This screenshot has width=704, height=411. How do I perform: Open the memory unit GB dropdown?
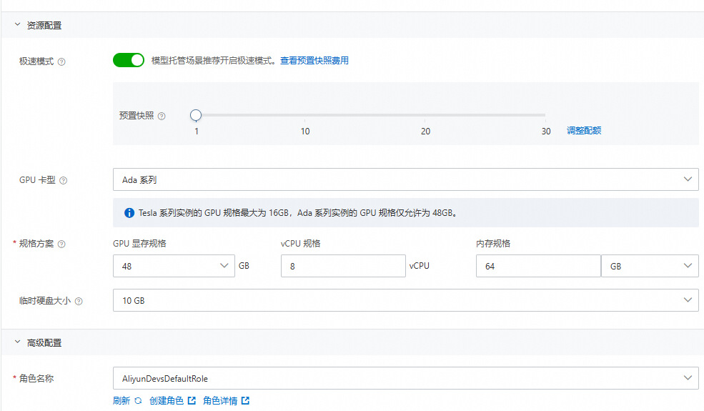tap(650, 266)
